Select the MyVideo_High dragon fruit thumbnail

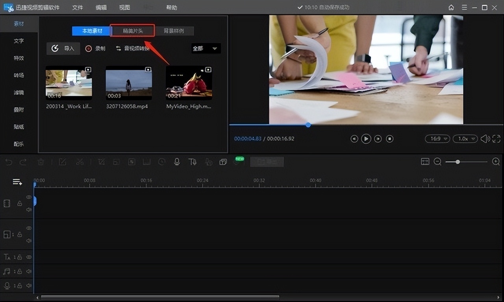[189, 83]
